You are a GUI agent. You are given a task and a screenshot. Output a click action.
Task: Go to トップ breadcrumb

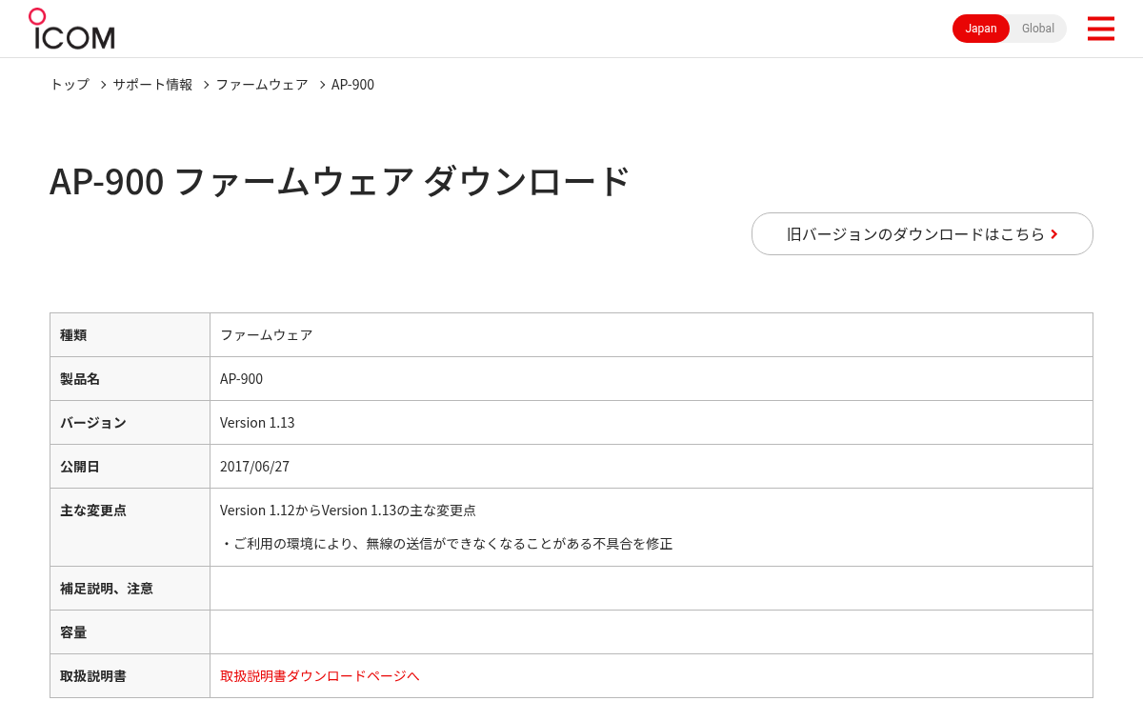(x=70, y=85)
